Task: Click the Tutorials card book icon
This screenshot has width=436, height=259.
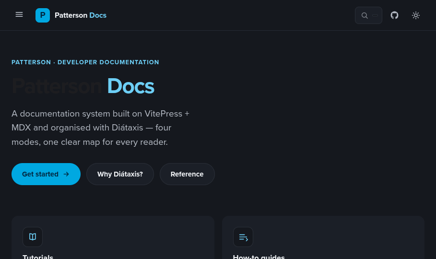Action: point(33,237)
